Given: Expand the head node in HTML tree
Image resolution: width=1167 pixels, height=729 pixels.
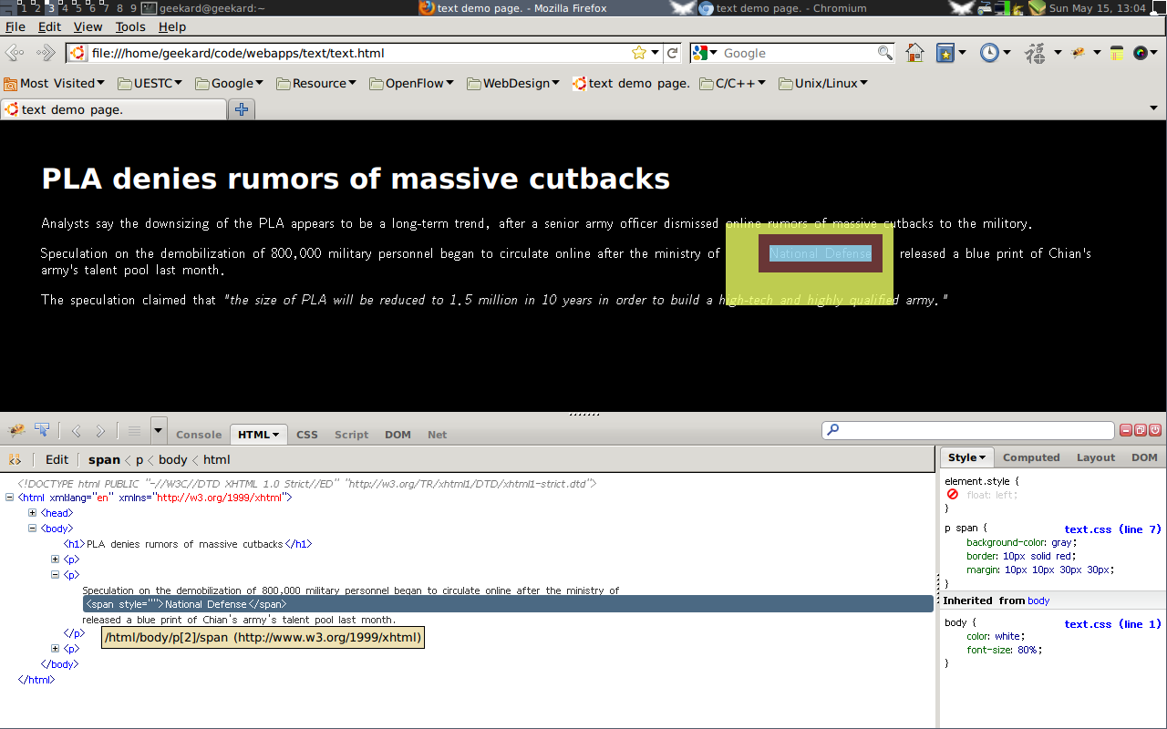Looking at the screenshot, I should click(33, 513).
